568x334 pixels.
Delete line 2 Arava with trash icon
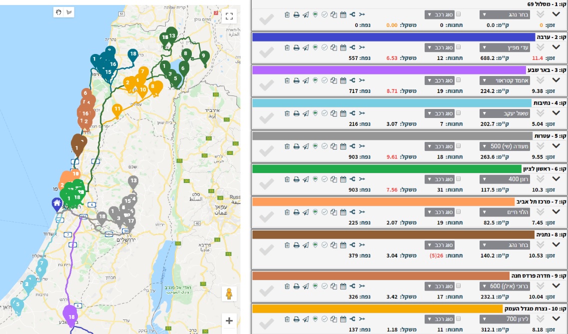(x=287, y=47)
